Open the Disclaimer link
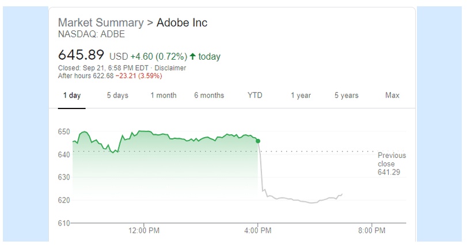The height and width of the screenshot is (245, 467). 172,68
